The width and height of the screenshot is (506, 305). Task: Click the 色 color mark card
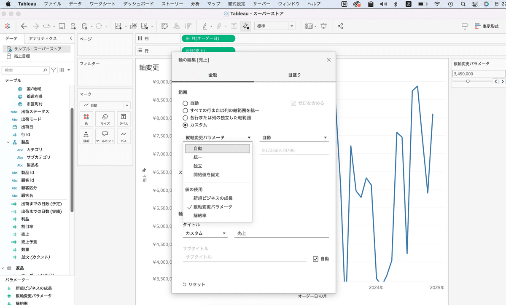[86, 119]
